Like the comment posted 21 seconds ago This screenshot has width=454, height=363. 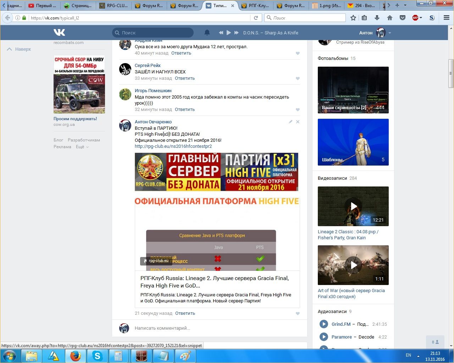[298, 313]
